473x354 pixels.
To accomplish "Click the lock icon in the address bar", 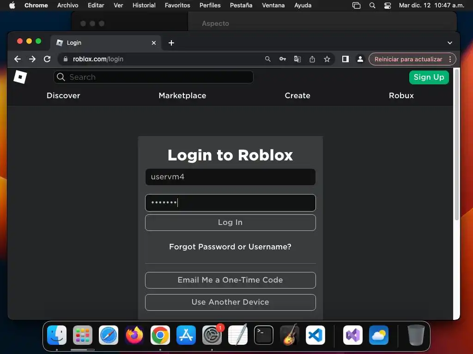I will pyautogui.click(x=66, y=59).
